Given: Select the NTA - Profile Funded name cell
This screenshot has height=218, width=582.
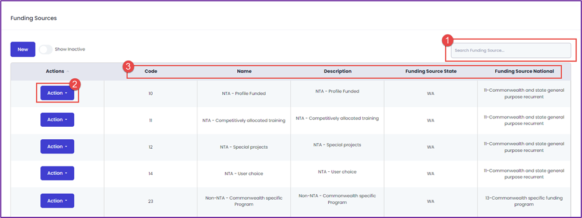Looking at the screenshot, I should pos(244,94).
